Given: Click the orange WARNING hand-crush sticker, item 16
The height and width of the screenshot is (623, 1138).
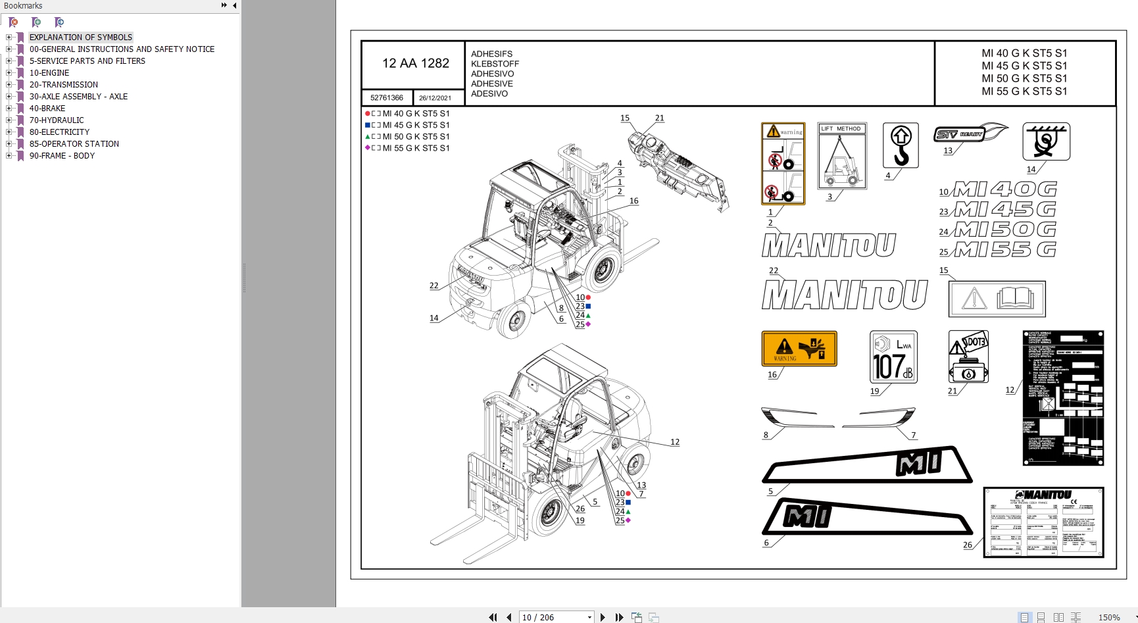Looking at the screenshot, I should 799,349.
